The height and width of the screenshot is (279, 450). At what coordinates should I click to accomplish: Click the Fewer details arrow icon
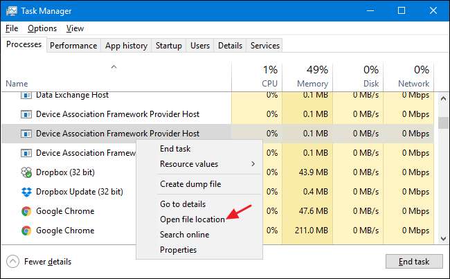(x=13, y=262)
